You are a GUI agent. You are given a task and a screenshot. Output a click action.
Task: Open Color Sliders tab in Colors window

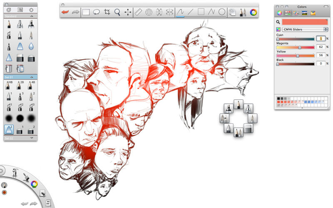click(x=288, y=13)
